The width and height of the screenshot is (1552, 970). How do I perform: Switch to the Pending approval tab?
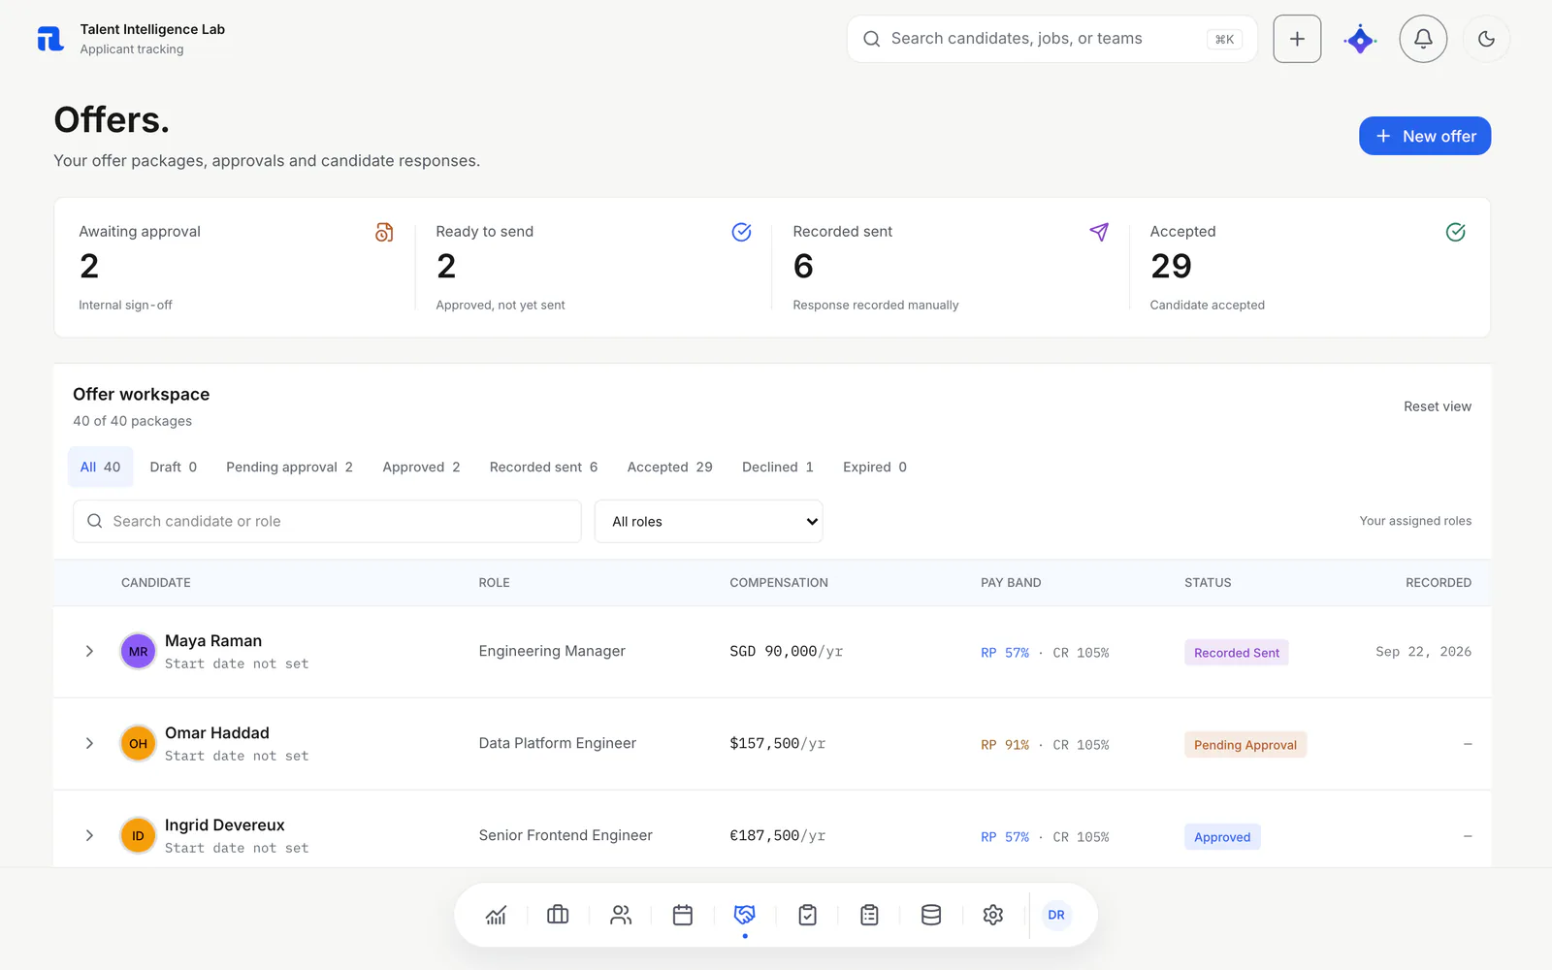[x=289, y=467]
